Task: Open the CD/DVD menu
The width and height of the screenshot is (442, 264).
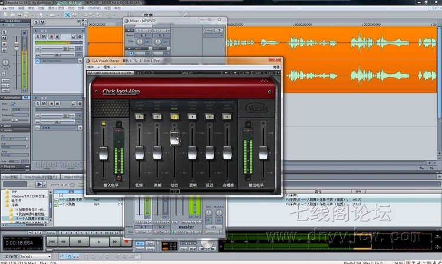Action: point(94,8)
